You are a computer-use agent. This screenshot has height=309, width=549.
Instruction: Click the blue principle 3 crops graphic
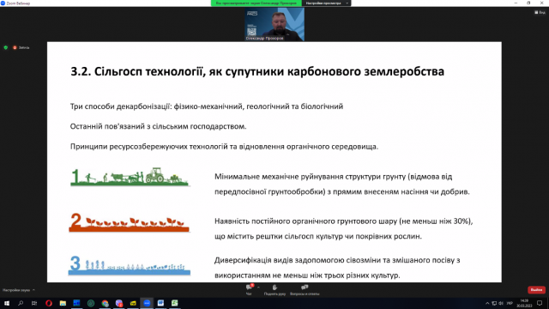click(130, 265)
